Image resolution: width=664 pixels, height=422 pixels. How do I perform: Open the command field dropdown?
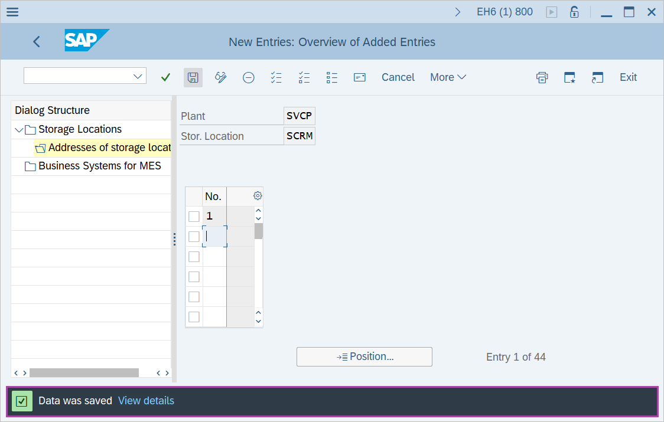(138, 76)
